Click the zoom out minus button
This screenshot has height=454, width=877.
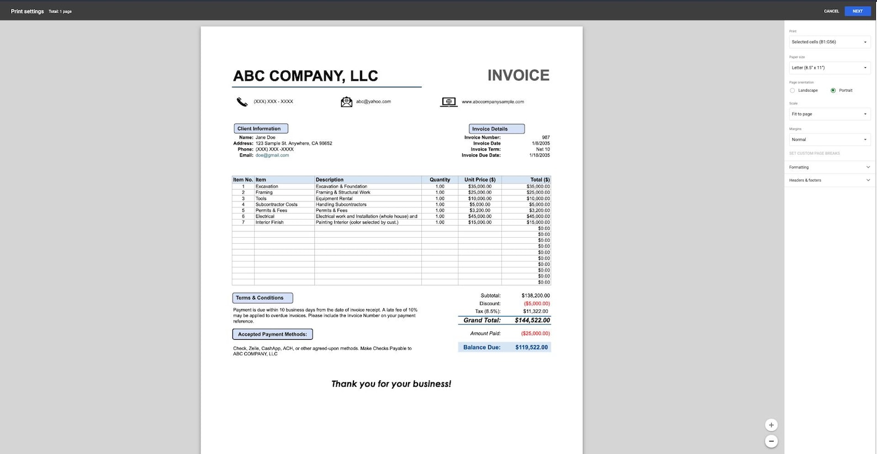772,441
